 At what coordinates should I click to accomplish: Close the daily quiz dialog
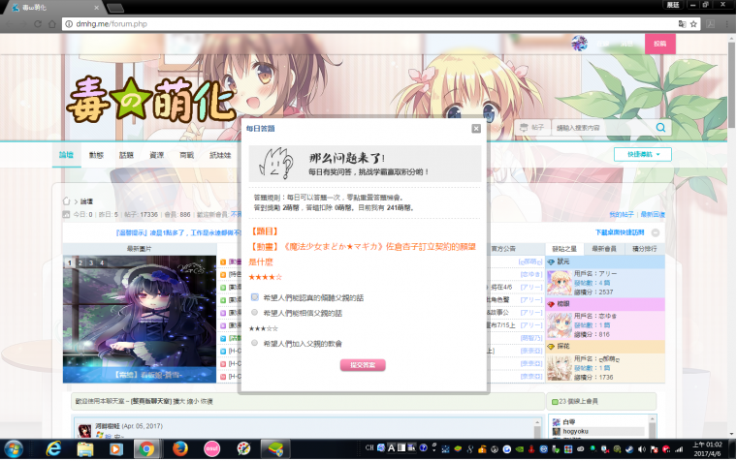click(476, 128)
